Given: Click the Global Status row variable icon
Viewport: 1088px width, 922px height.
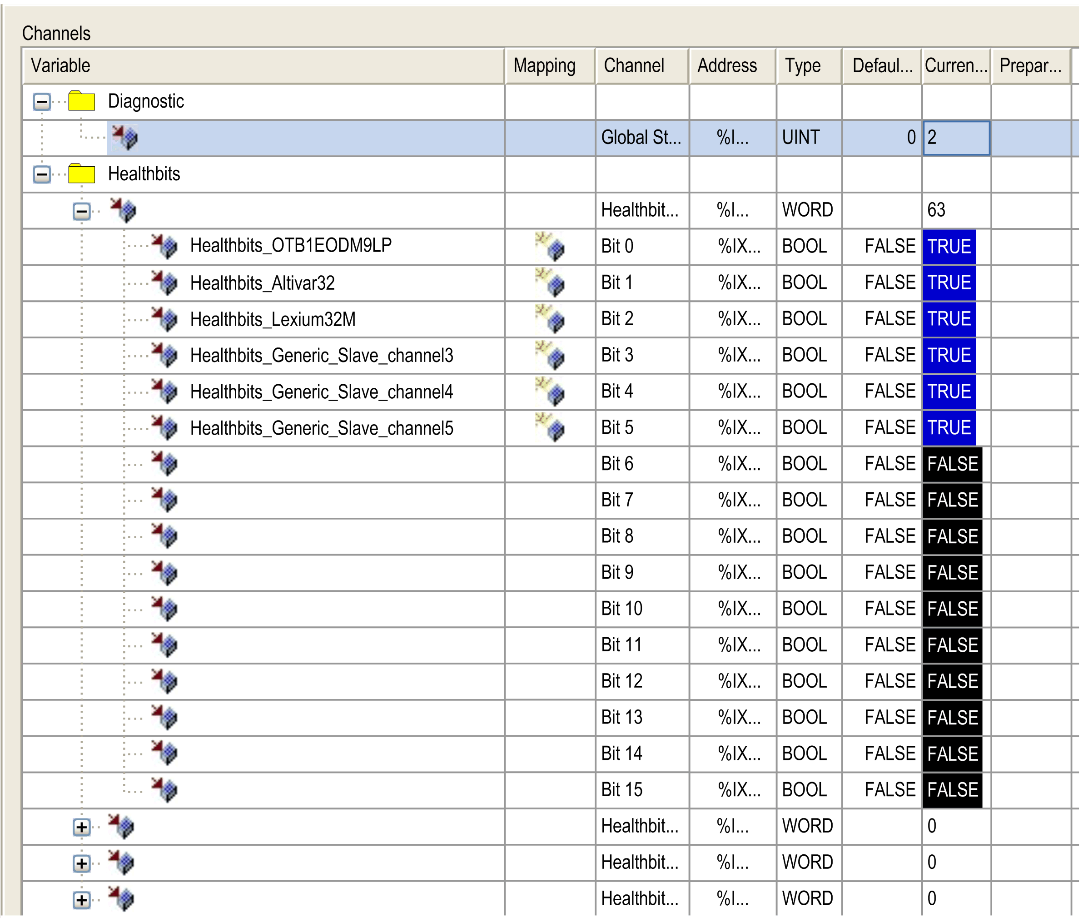Looking at the screenshot, I should pyautogui.click(x=124, y=138).
